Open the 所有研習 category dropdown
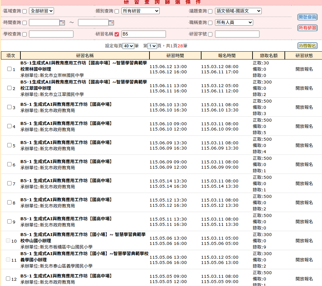Image resolution: width=322 pixels, height=286 pixels. point(140,11)
